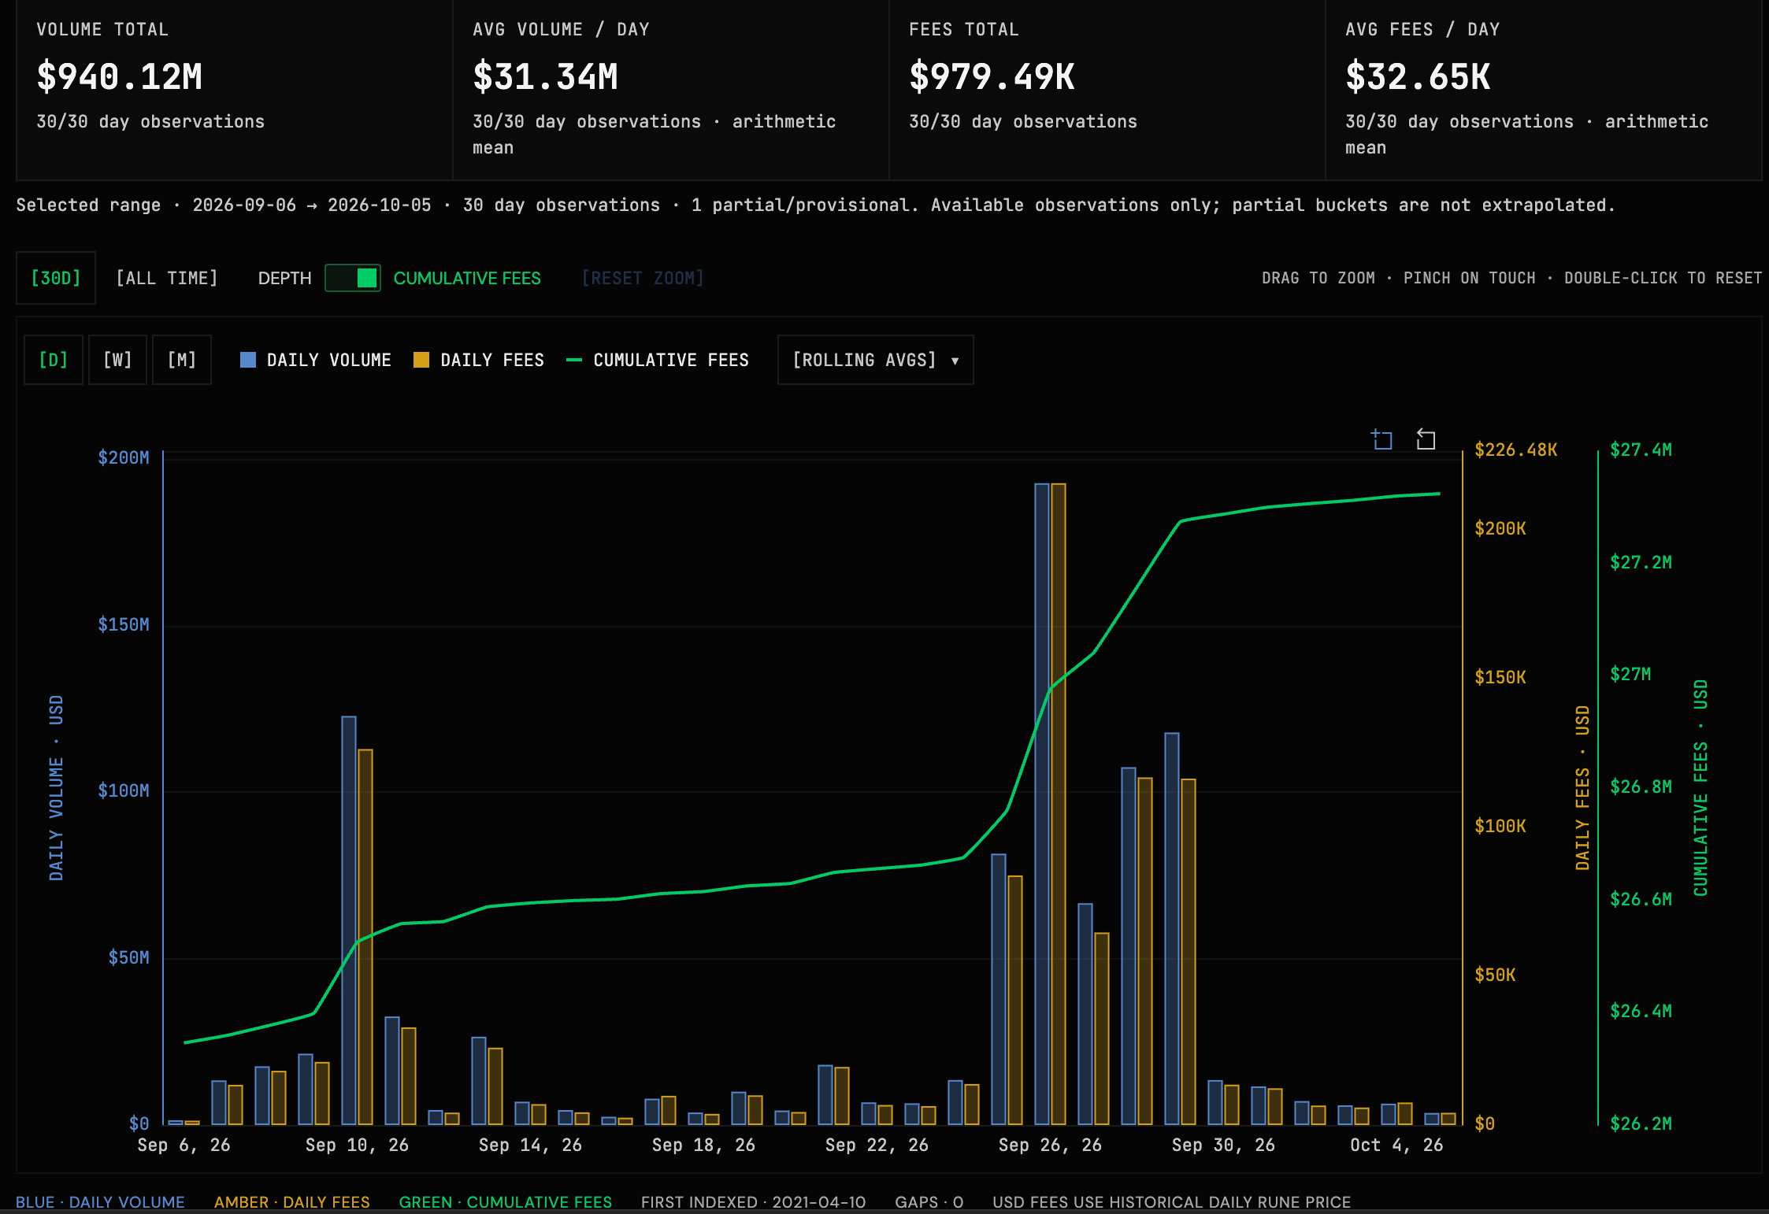Click the chart zoom restore icon
Screen dimensions: 1769x1214
pyautogui.click(x=1426, y=439)
